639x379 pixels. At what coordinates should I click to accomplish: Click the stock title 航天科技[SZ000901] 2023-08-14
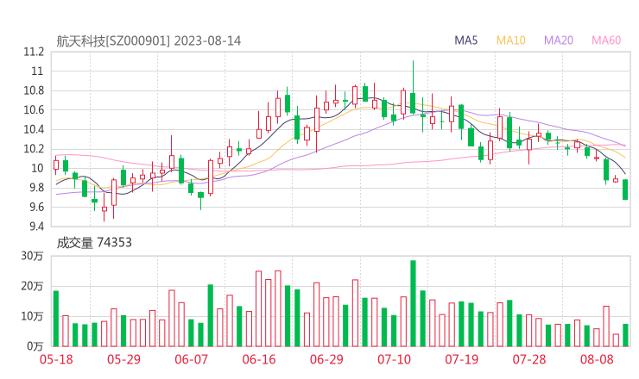pyautogui.click(x=149, y=41)
